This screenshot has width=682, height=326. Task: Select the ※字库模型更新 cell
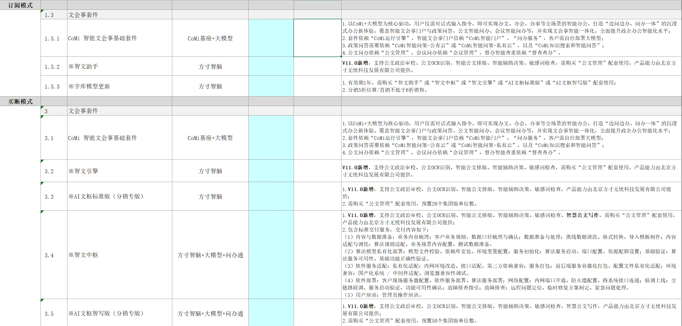point(120,86)
